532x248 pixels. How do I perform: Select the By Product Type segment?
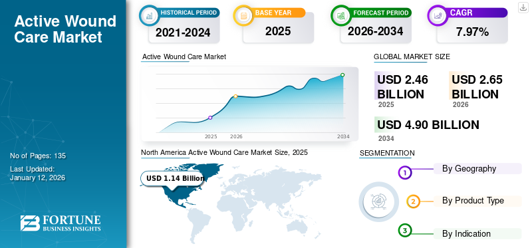477,201
